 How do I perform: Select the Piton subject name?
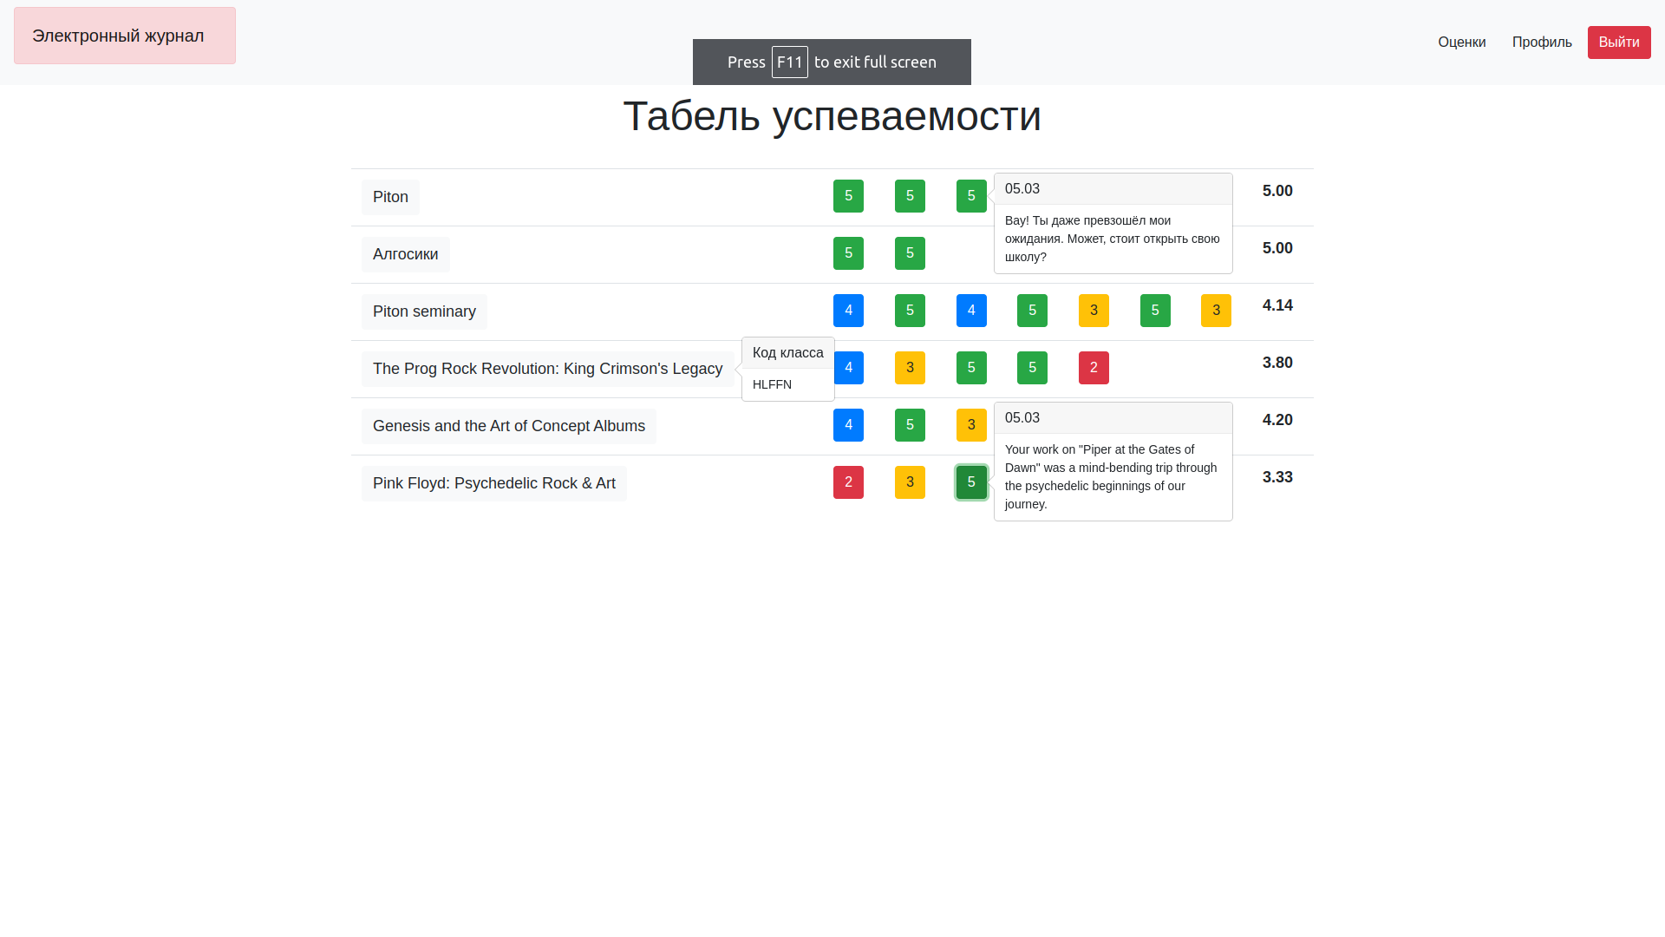[390, 197]
